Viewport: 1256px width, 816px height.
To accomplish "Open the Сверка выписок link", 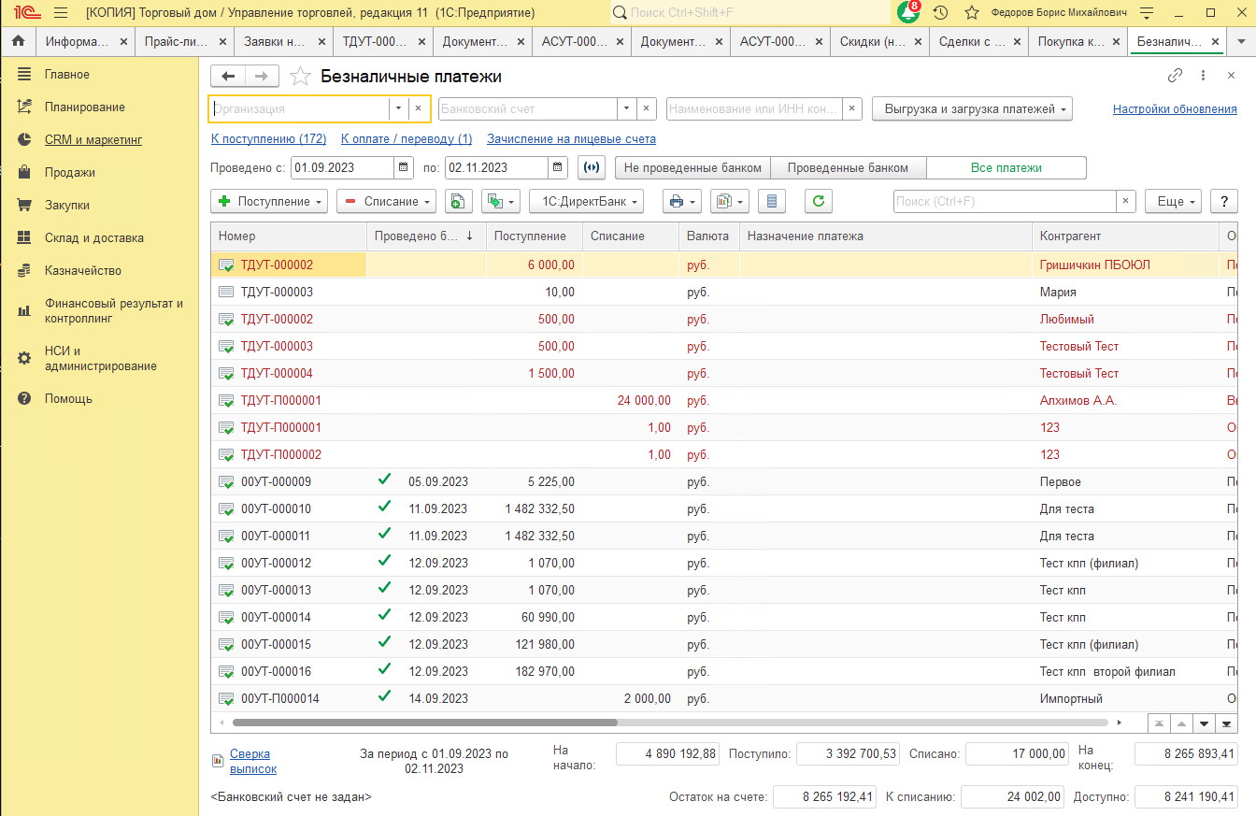I will coord(253,761).
